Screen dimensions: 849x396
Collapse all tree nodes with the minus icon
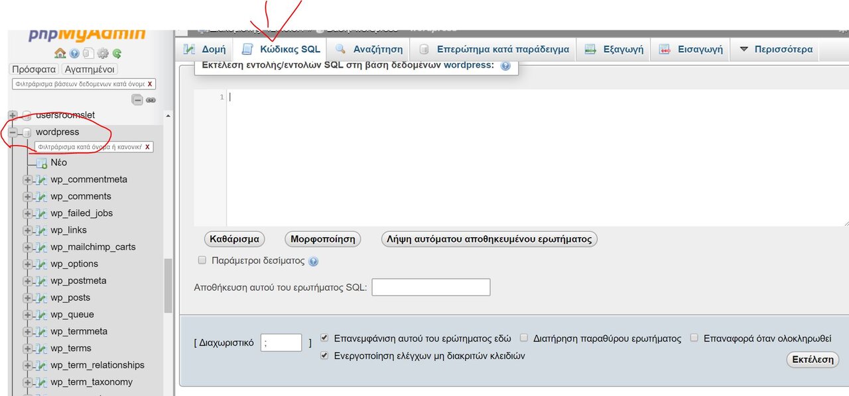click(137, 100)
